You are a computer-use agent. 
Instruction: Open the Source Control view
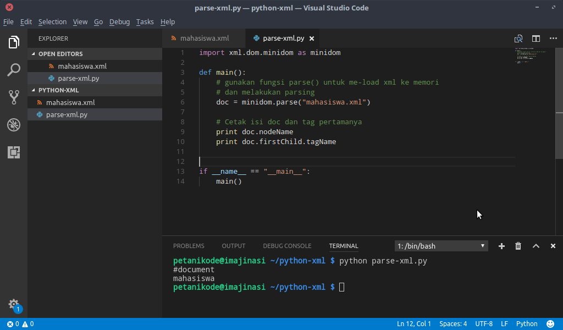click(14, 97)
